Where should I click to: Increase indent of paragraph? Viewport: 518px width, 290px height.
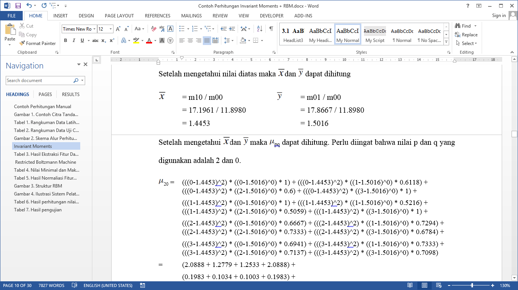point(232,29)
